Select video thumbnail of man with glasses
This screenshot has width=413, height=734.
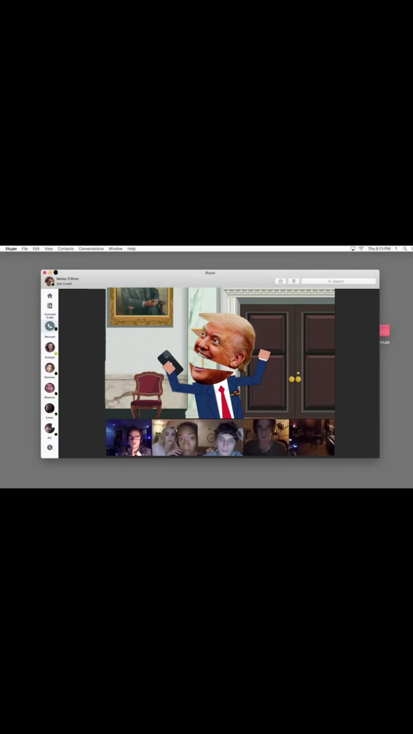[x=129, y=437]
